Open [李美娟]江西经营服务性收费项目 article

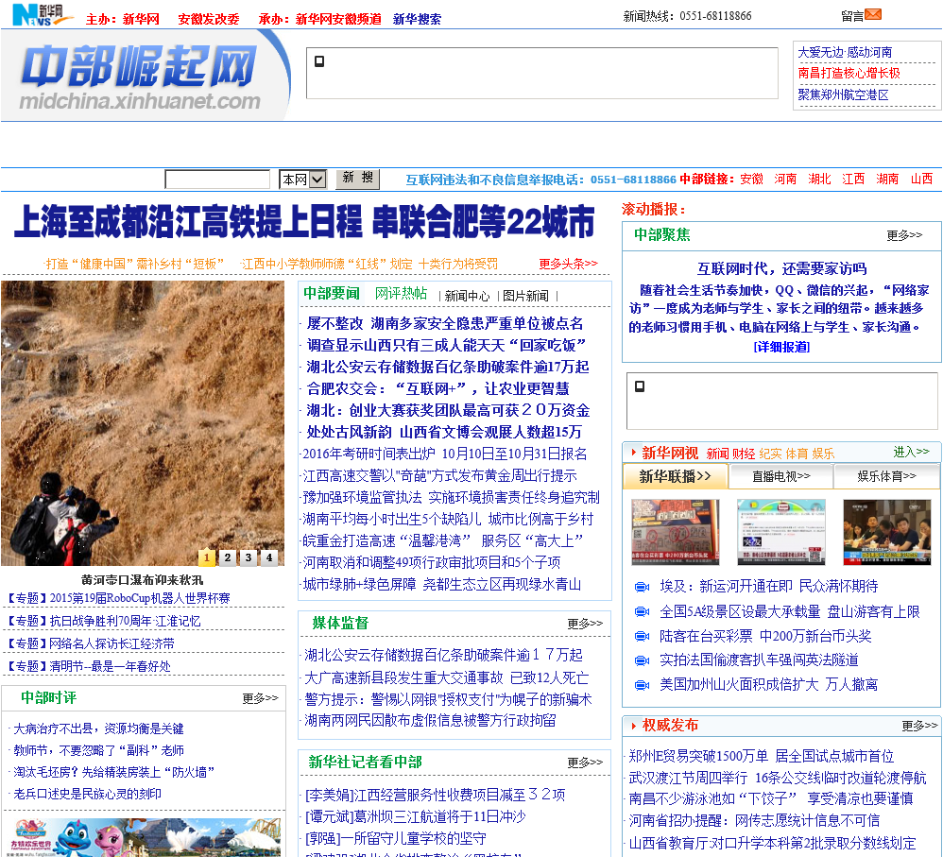(436, 795)
